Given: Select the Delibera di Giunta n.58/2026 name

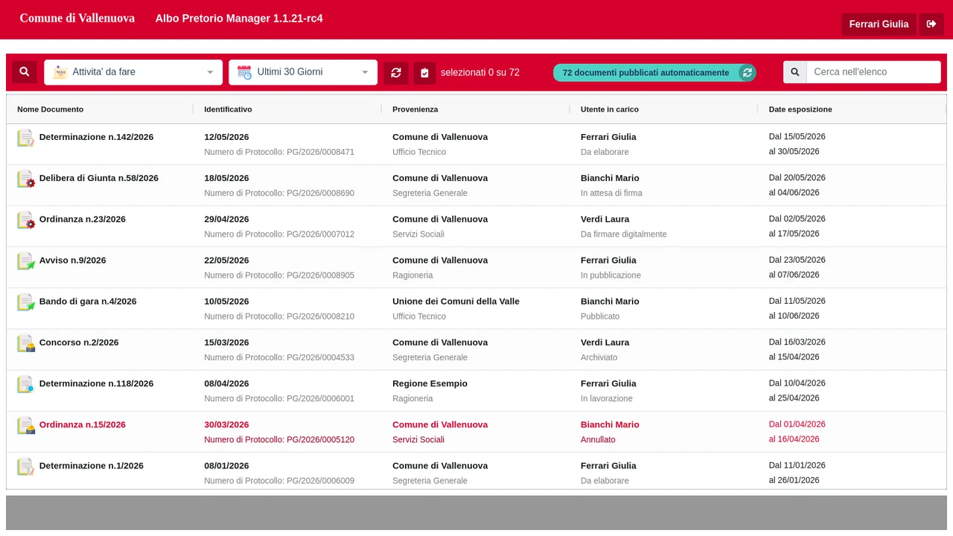Looking at the screenshot, I should (99, 178).
